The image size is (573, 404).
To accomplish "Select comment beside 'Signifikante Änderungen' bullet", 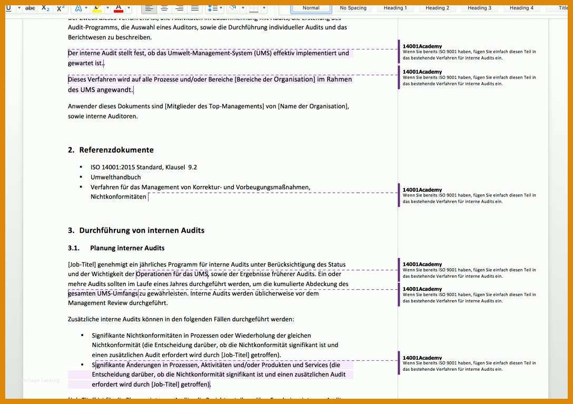I will coord(469,363).
